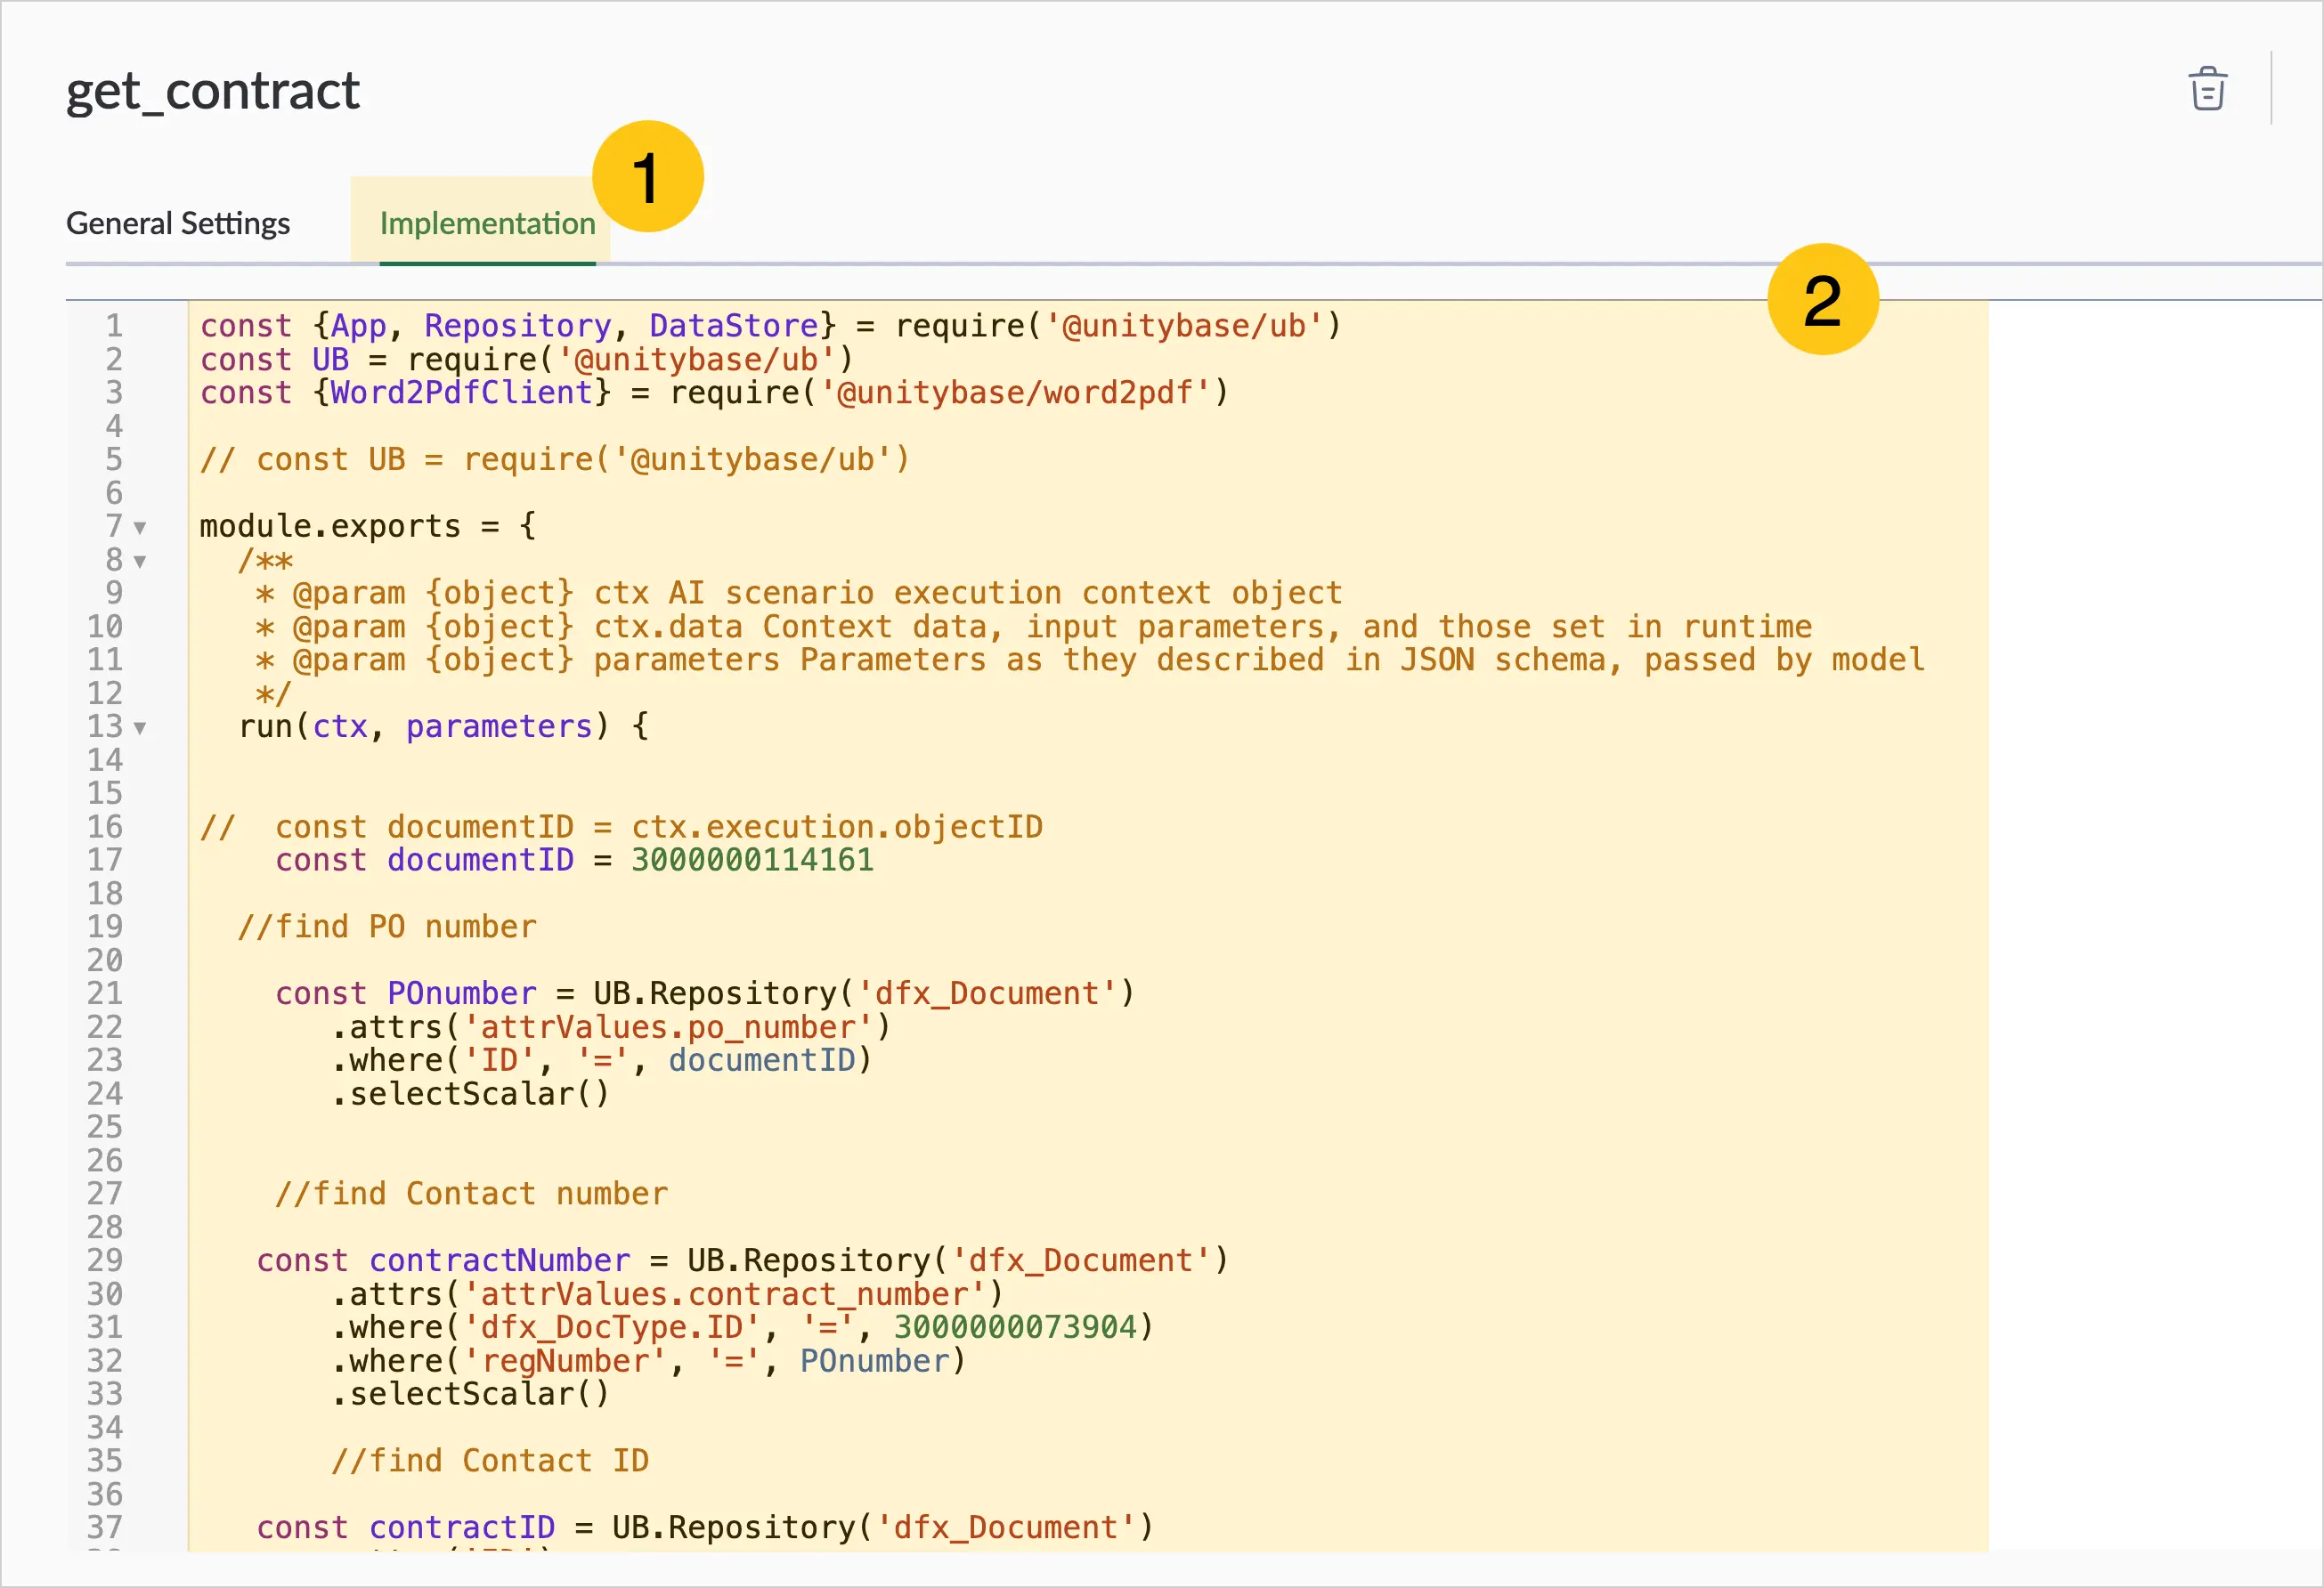Image resolution: width=2324 pixels, height=1588 pixels.
Task: Click line number 17 in the gutter
Action: [104, 861]
